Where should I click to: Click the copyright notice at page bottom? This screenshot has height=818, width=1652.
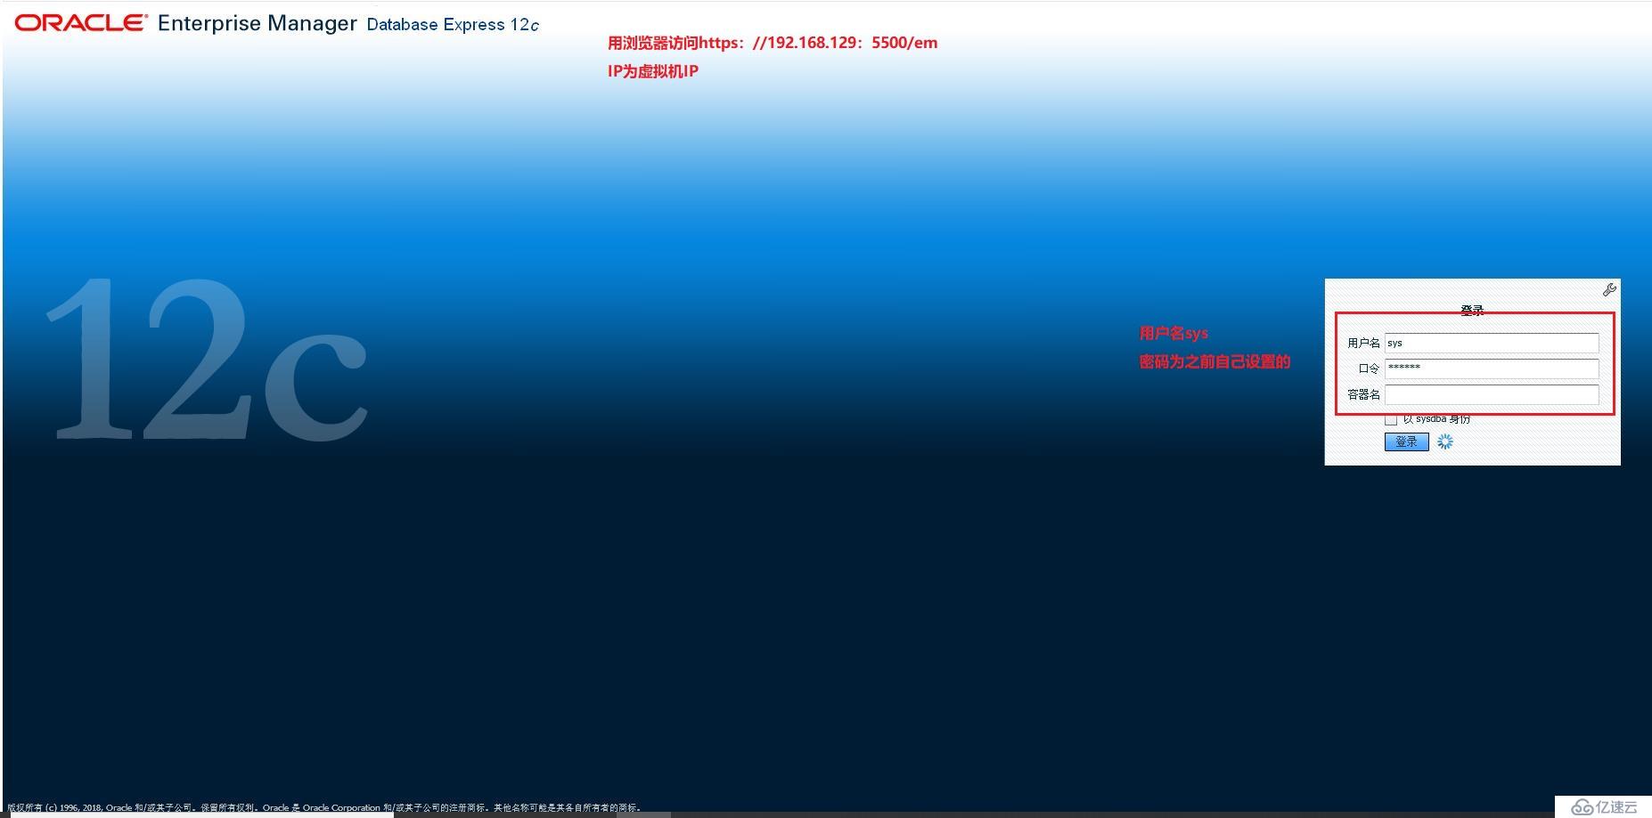tap(324, 808)
